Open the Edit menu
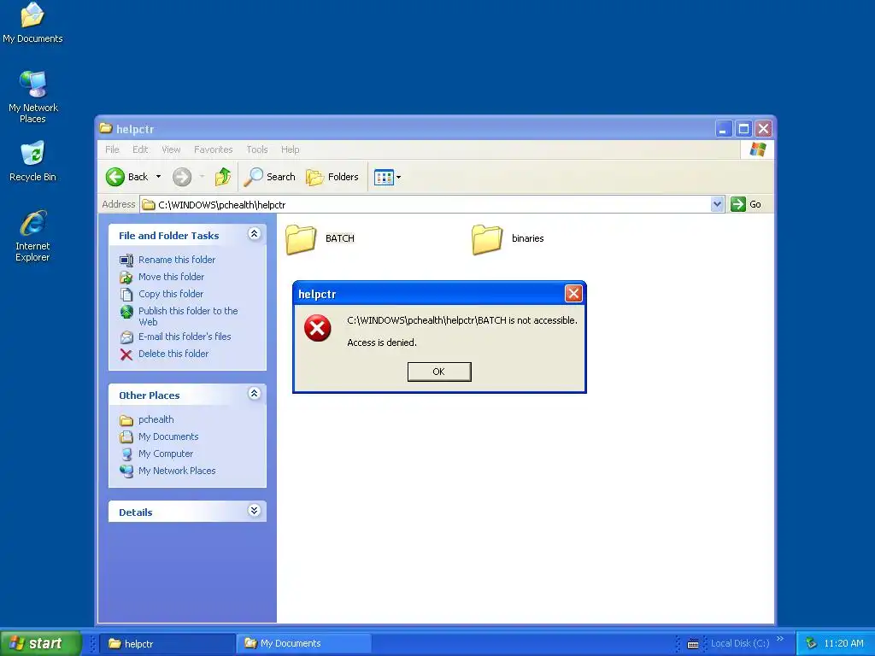This screenshot has height=656, width=875. 140,149
